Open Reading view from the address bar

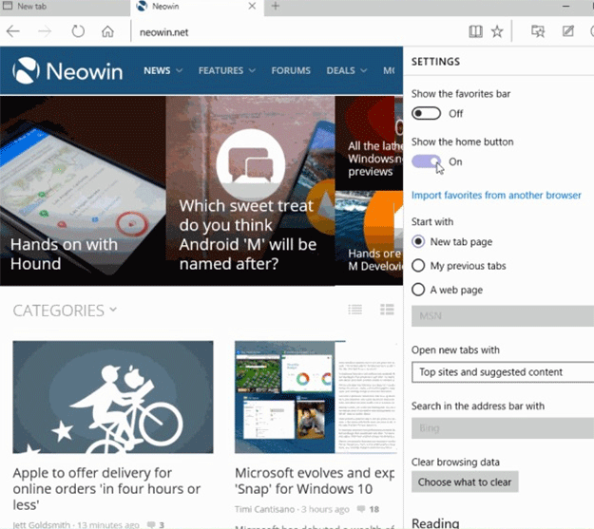tap(475, 31)
